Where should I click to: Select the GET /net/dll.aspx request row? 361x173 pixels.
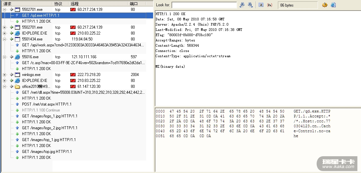point(74,92)
